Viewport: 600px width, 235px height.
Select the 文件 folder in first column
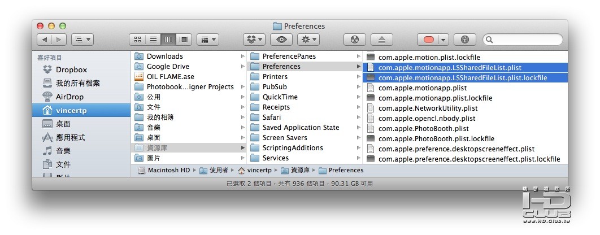pos(189,107)
